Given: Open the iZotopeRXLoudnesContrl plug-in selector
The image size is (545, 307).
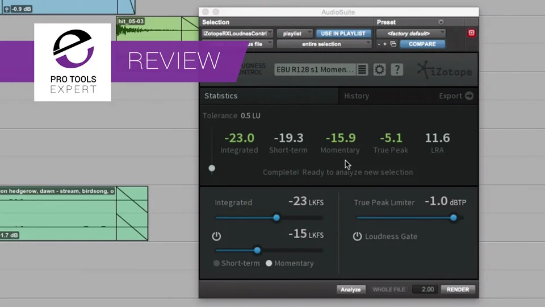Looking at the screenshot, I should pyautogui.click(x=237, y=34).
